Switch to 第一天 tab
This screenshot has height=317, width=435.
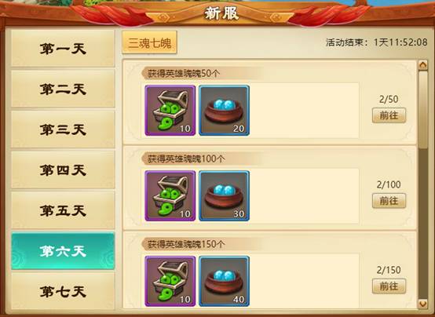pyautogui.click(x=63, y=49)
